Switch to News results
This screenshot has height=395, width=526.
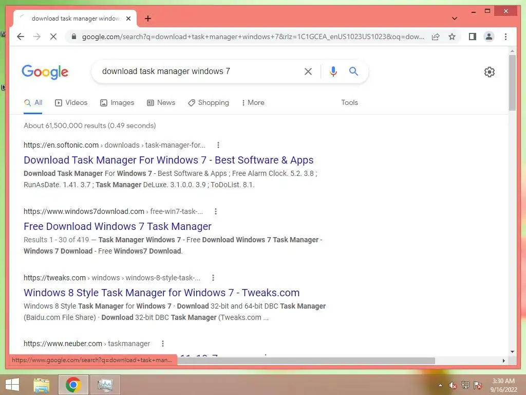[161, 103]
